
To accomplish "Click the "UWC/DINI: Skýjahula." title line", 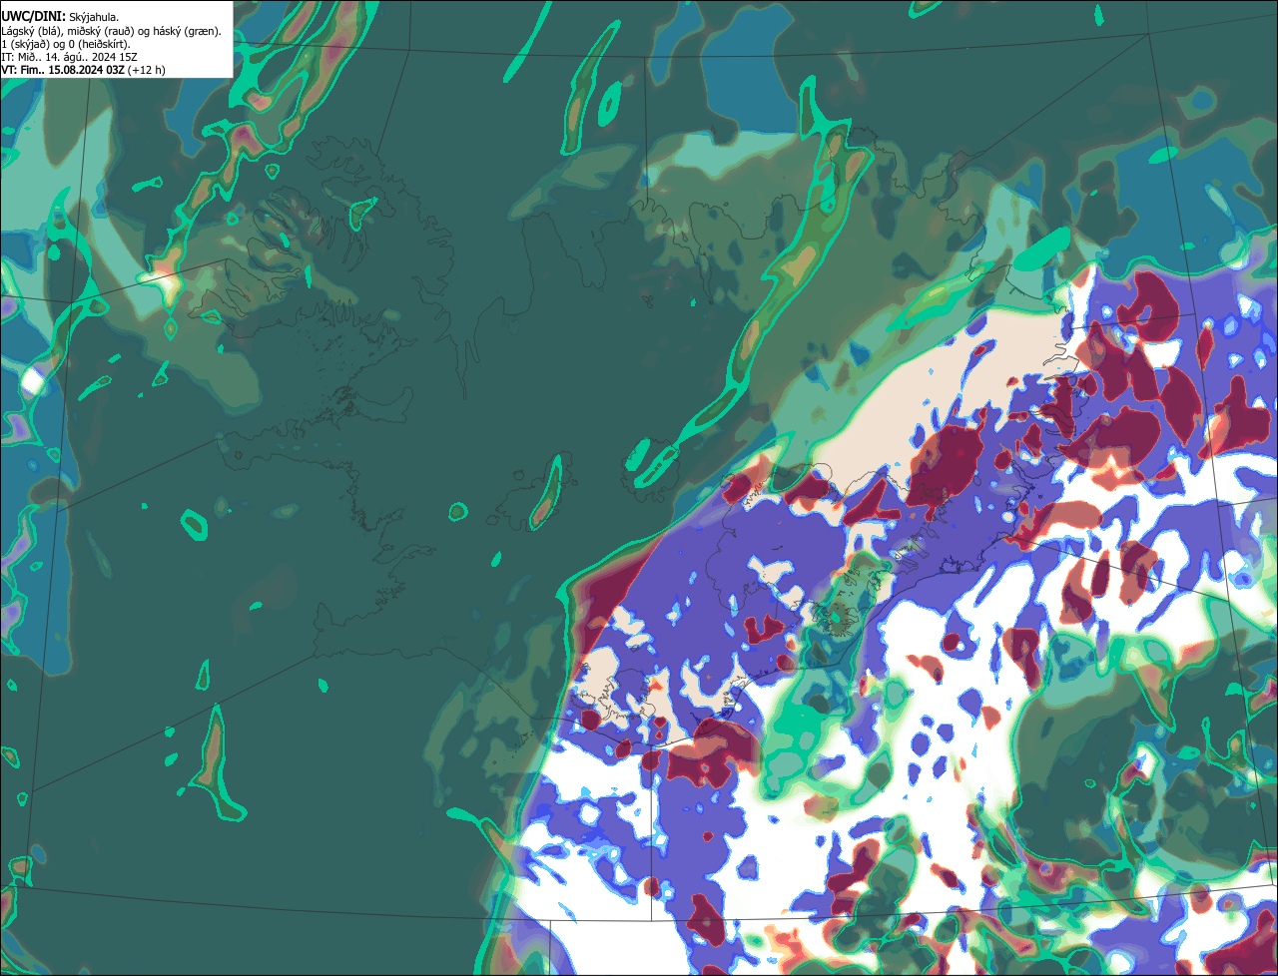I will click(x=59, y=17).
